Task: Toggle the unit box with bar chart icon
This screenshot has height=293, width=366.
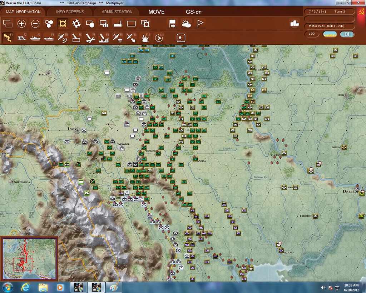Action: coord(104,24)
